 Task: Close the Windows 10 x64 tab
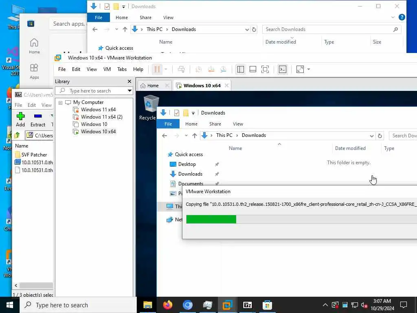(226, 86)
